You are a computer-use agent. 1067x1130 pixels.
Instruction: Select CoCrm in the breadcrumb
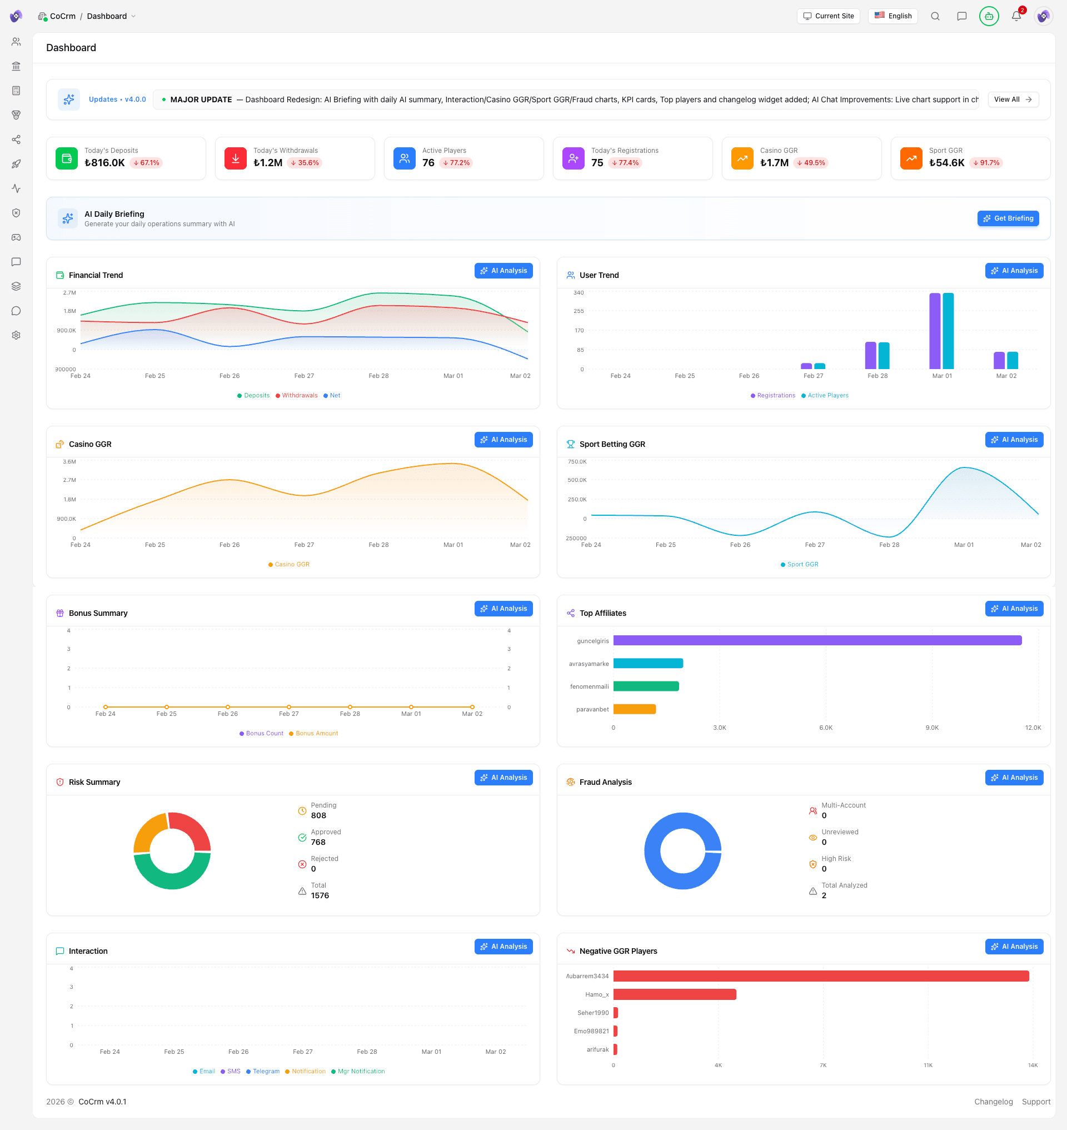point(62,16)
